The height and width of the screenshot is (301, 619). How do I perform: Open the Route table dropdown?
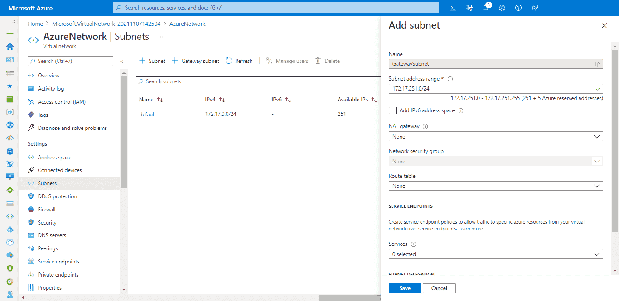[496, 186]
